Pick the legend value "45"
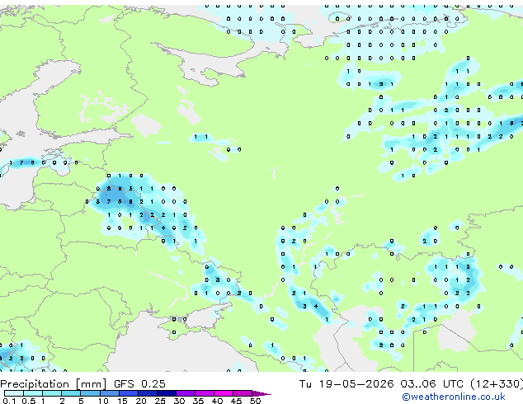 tap(236, 401)
